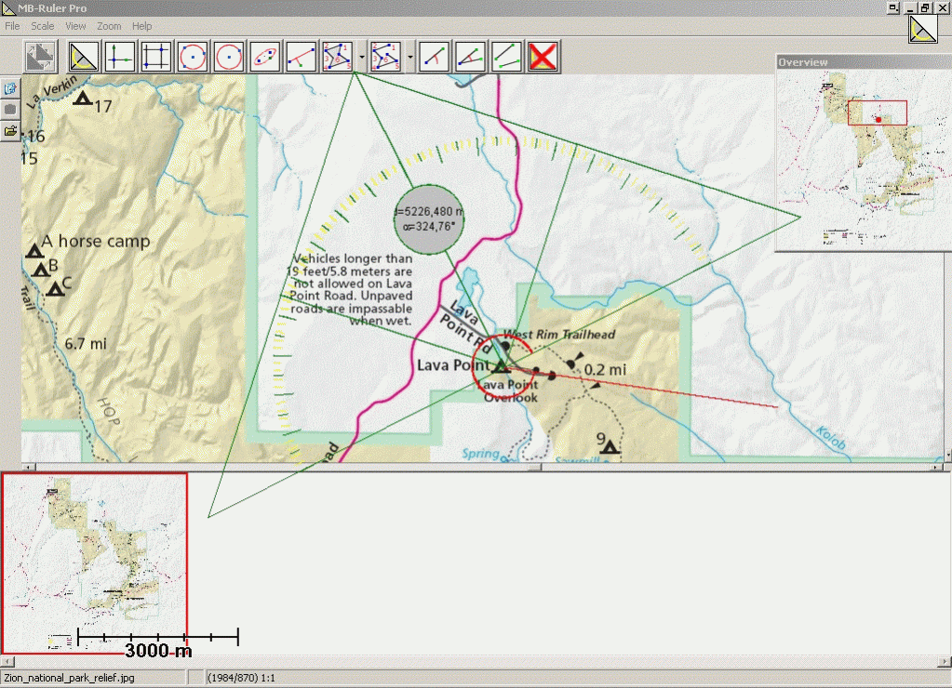Click the "3000 m" scale label
The width and height of the screenshot is (952, 688).
coord(158,651)
